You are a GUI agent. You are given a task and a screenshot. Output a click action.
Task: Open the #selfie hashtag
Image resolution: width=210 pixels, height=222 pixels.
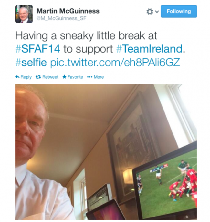(31, 62)
